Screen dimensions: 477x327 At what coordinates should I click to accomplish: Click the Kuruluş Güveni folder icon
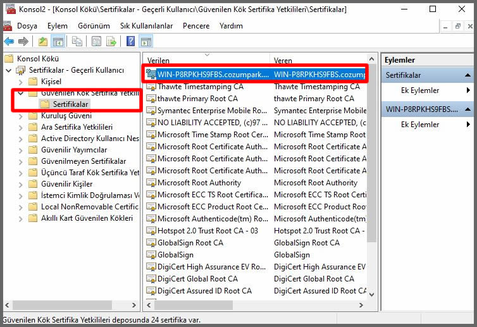(33, 116)
